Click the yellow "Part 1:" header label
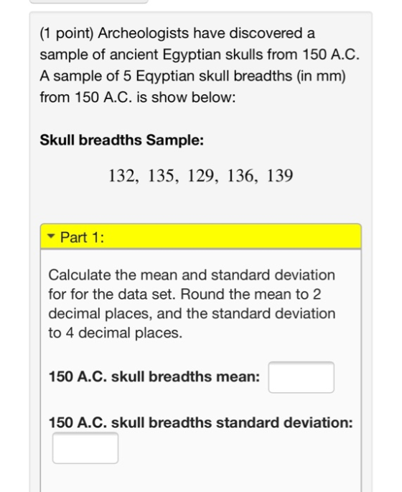This screenshot has height=492, width=402. point(82,237)
